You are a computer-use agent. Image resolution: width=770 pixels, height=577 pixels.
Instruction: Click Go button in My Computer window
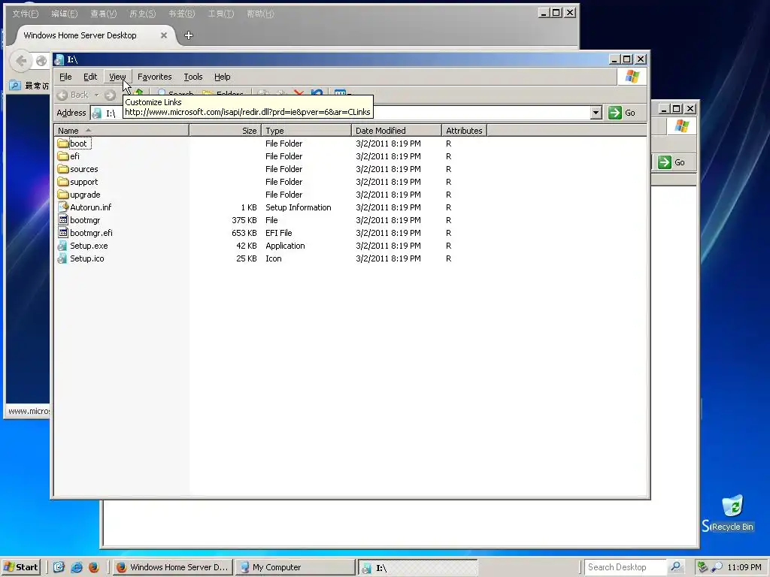point(671,162)
